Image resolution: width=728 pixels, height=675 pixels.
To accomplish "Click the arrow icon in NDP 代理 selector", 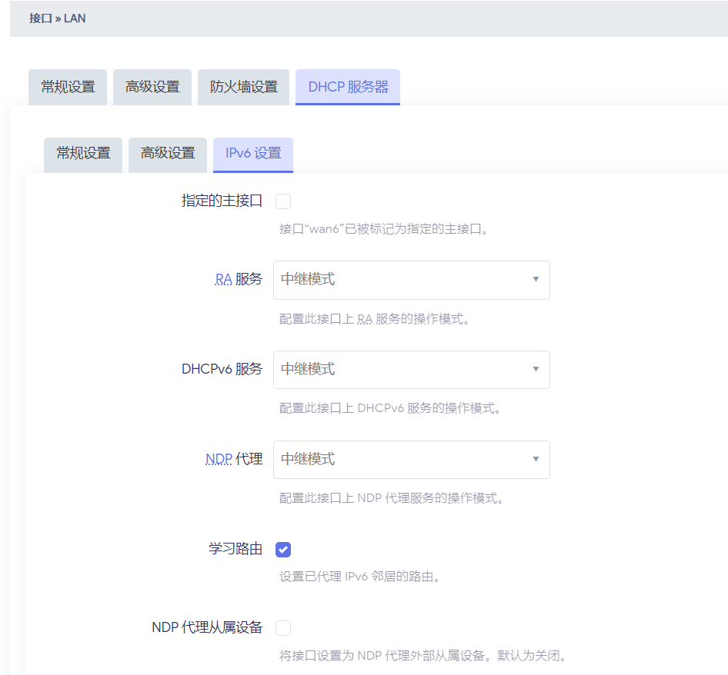I will [x=536, y=460].
